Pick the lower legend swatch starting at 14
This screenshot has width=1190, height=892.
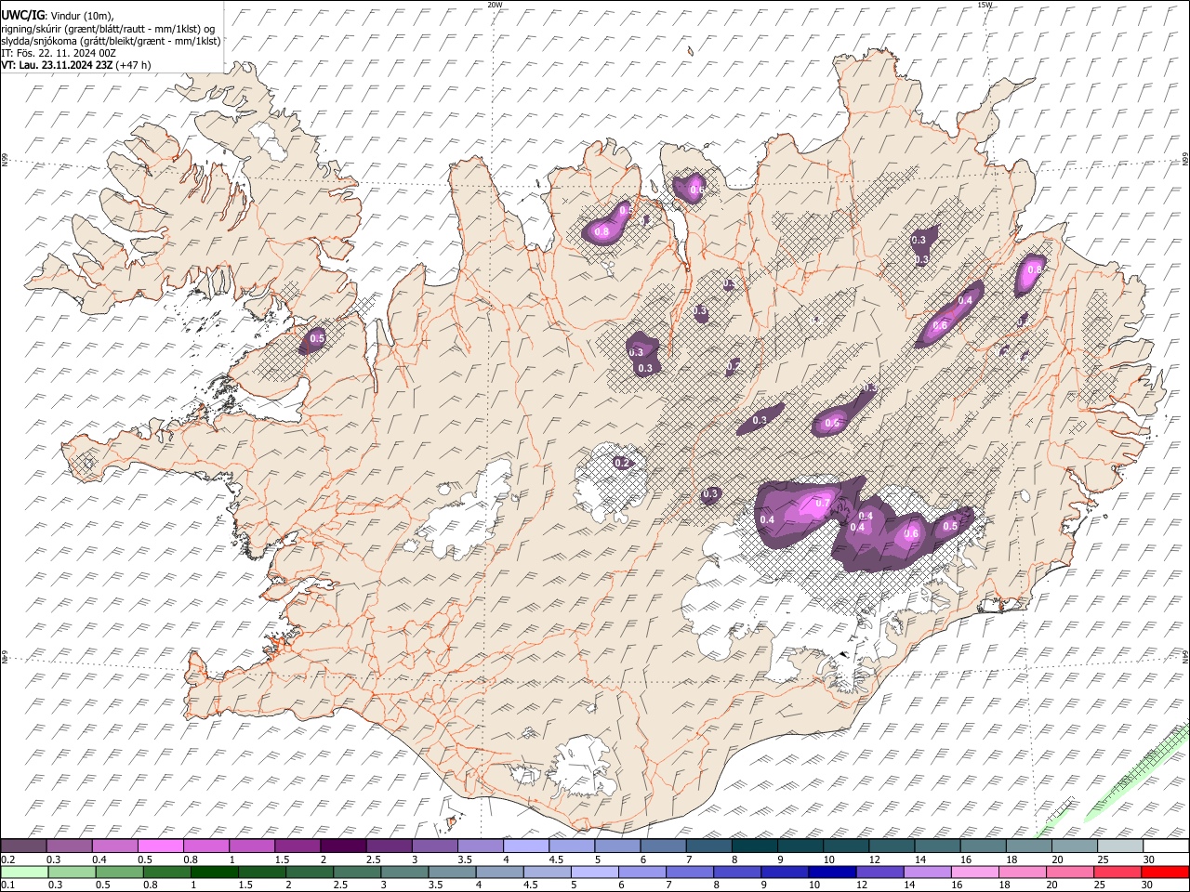coord(927,872)
